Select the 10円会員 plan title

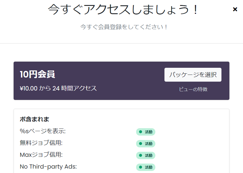coord(37,74)
